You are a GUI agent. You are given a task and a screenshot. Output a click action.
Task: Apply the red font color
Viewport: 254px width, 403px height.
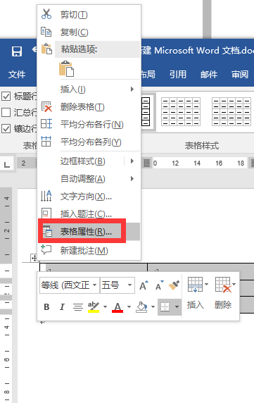(118, 307)
